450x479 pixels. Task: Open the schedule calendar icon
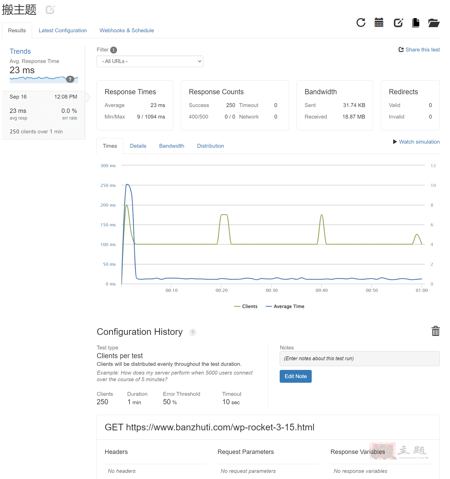point(379,23)
